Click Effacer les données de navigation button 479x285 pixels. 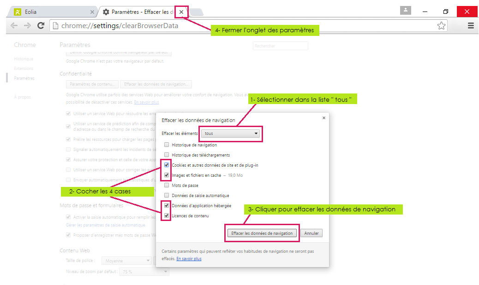point(262,233)
